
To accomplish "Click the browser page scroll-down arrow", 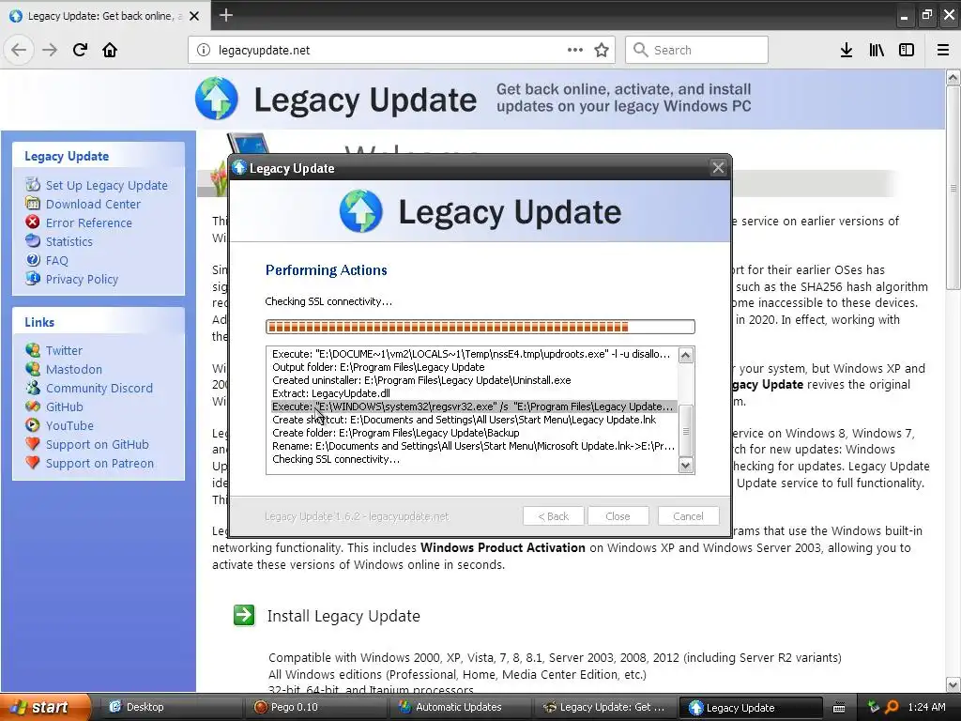I will (x=953, y=683).
